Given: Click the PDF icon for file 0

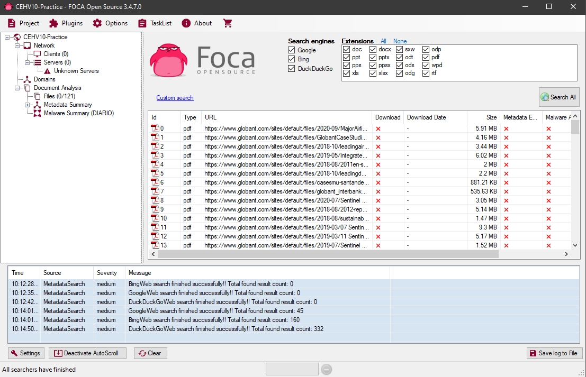Looking at the screenshot, I should click(x=155, y=128).
